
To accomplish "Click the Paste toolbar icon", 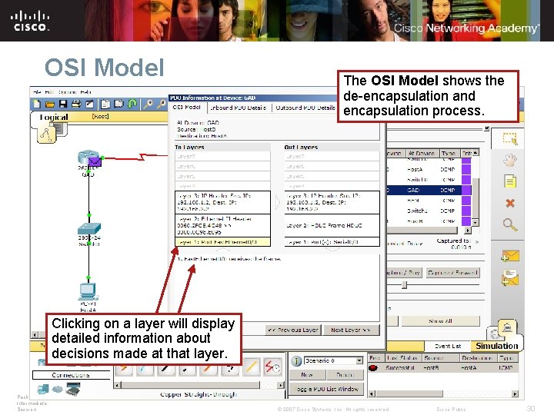I will click(118, 104).
